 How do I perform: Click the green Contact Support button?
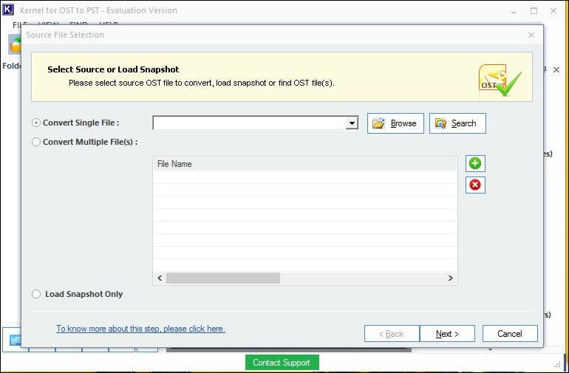[282, 363]
